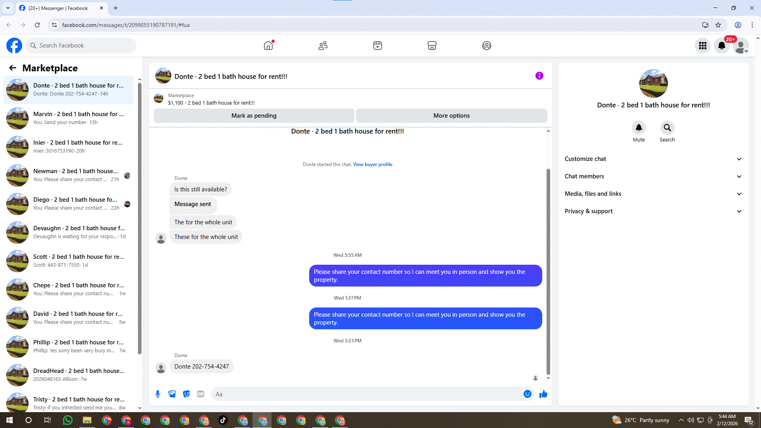
Task: Open conversation information purple icon
Action: click(x=539, y=76)
